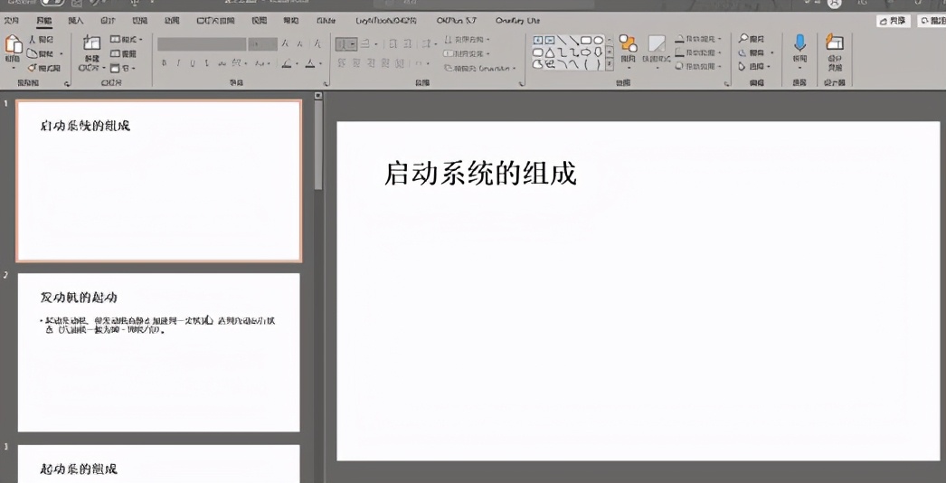Open the Text Direction dropdown

pos(467,39)
